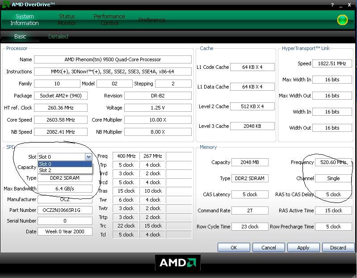Click the Date Week 0 Year 2000 field
Screen dimensions: 357x278
[65, 232]
